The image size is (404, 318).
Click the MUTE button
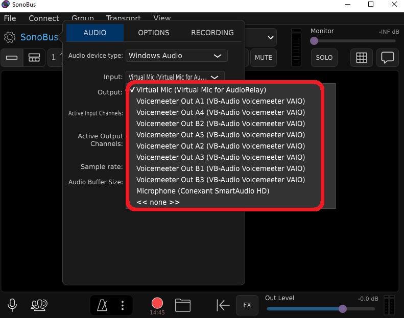[x=264, y=57]
